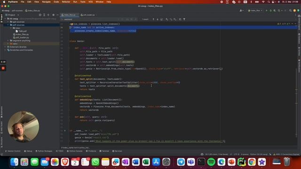The image size is (301, 169).
Task: Select the index_files.py editor tab
Action: pyautogui.click(x=70, y=15)
